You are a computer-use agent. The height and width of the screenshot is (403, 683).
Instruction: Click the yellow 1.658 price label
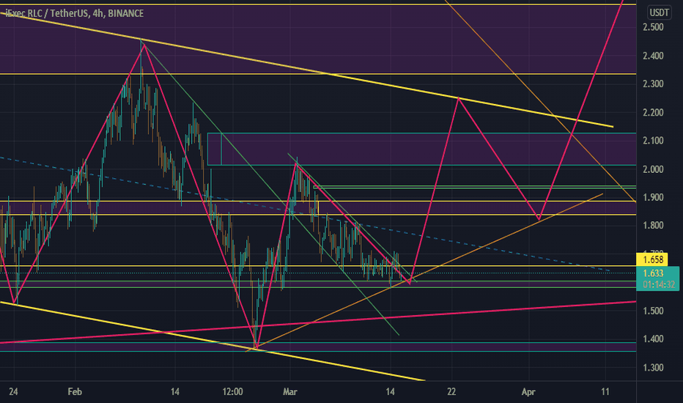tap(652, 260)
